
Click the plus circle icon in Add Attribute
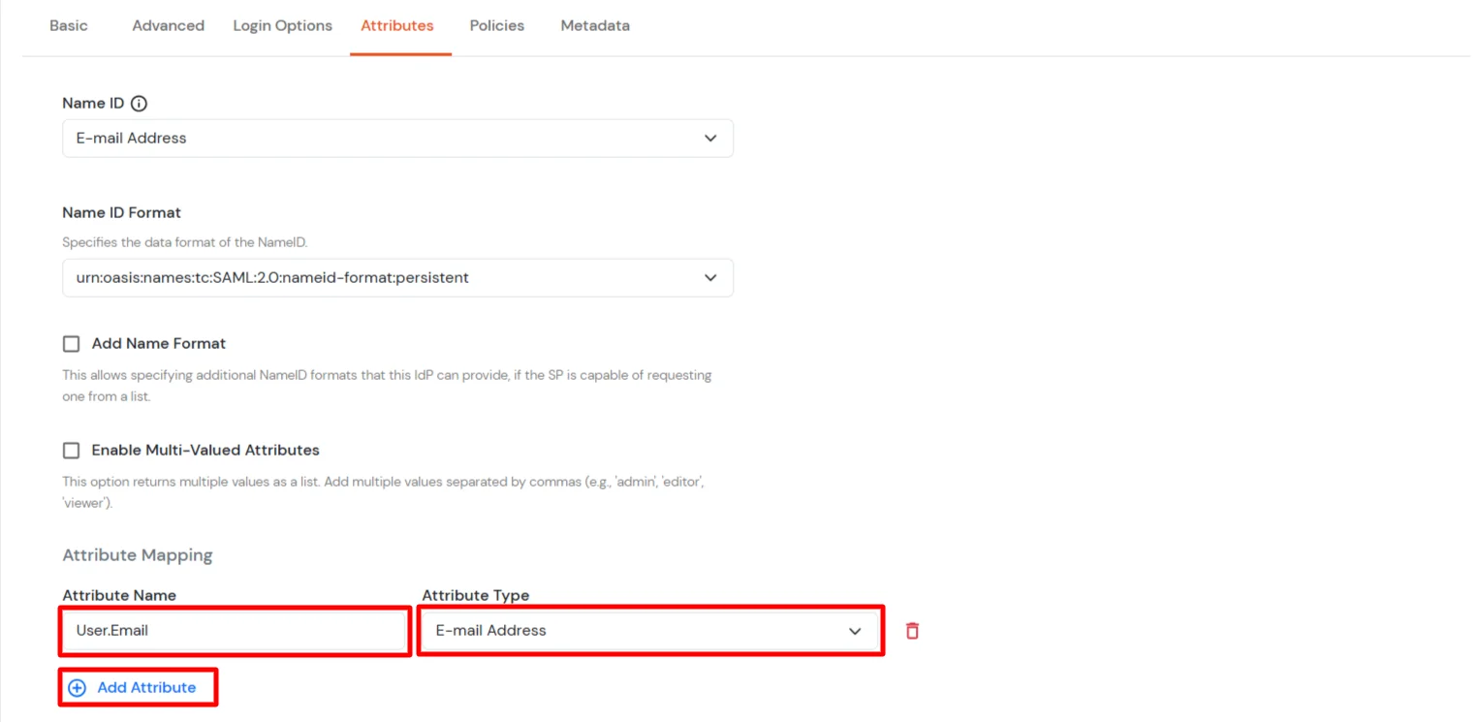(x=77, y=687)
